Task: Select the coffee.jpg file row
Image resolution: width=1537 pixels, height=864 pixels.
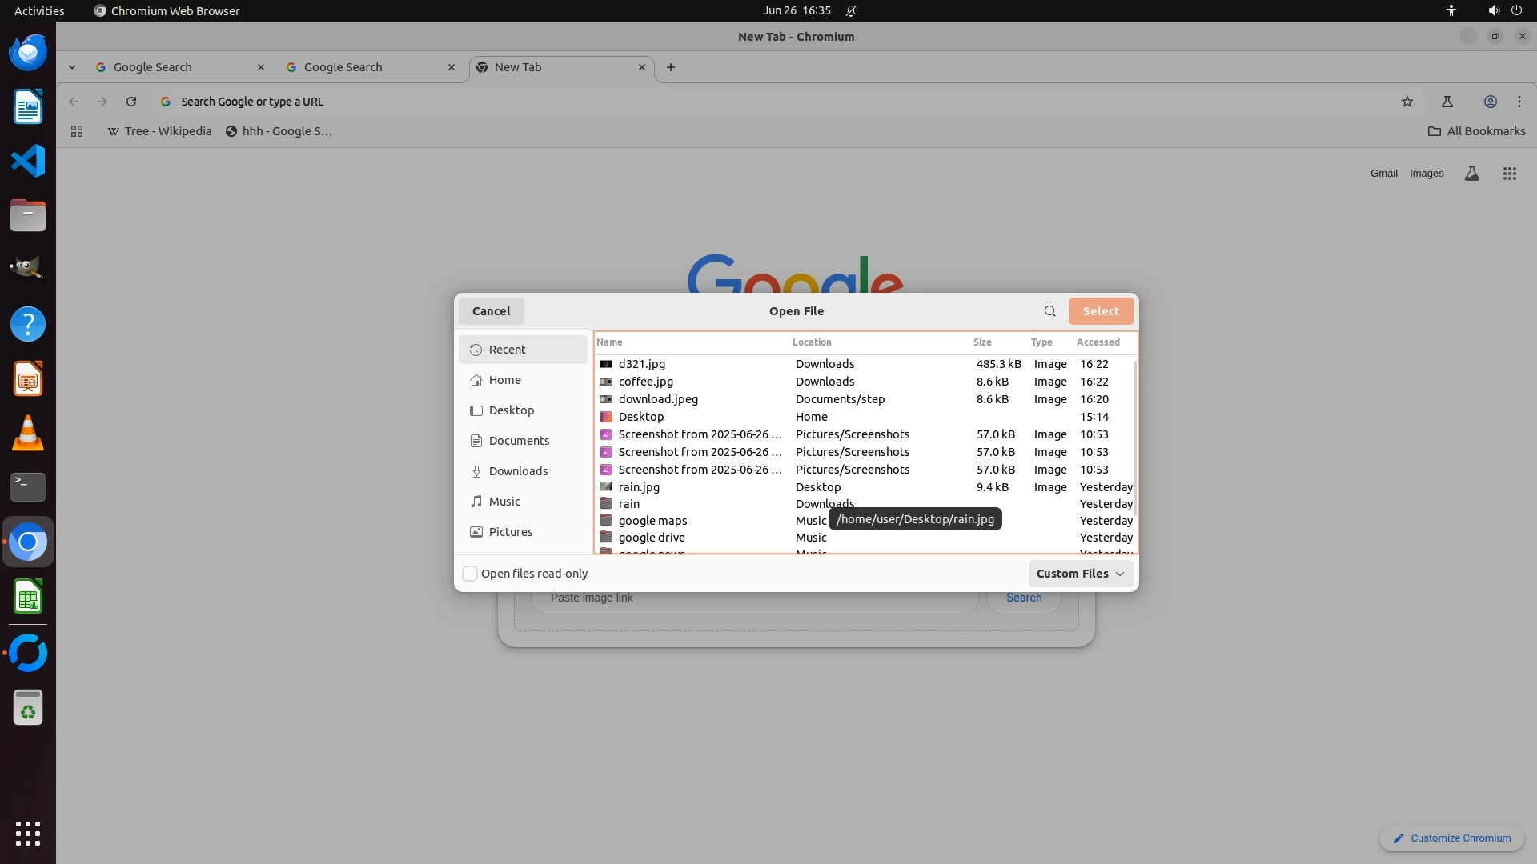Action: point(645,382)
